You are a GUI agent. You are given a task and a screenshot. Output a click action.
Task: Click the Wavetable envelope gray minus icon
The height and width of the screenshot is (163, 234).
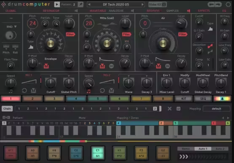(111, 66)
